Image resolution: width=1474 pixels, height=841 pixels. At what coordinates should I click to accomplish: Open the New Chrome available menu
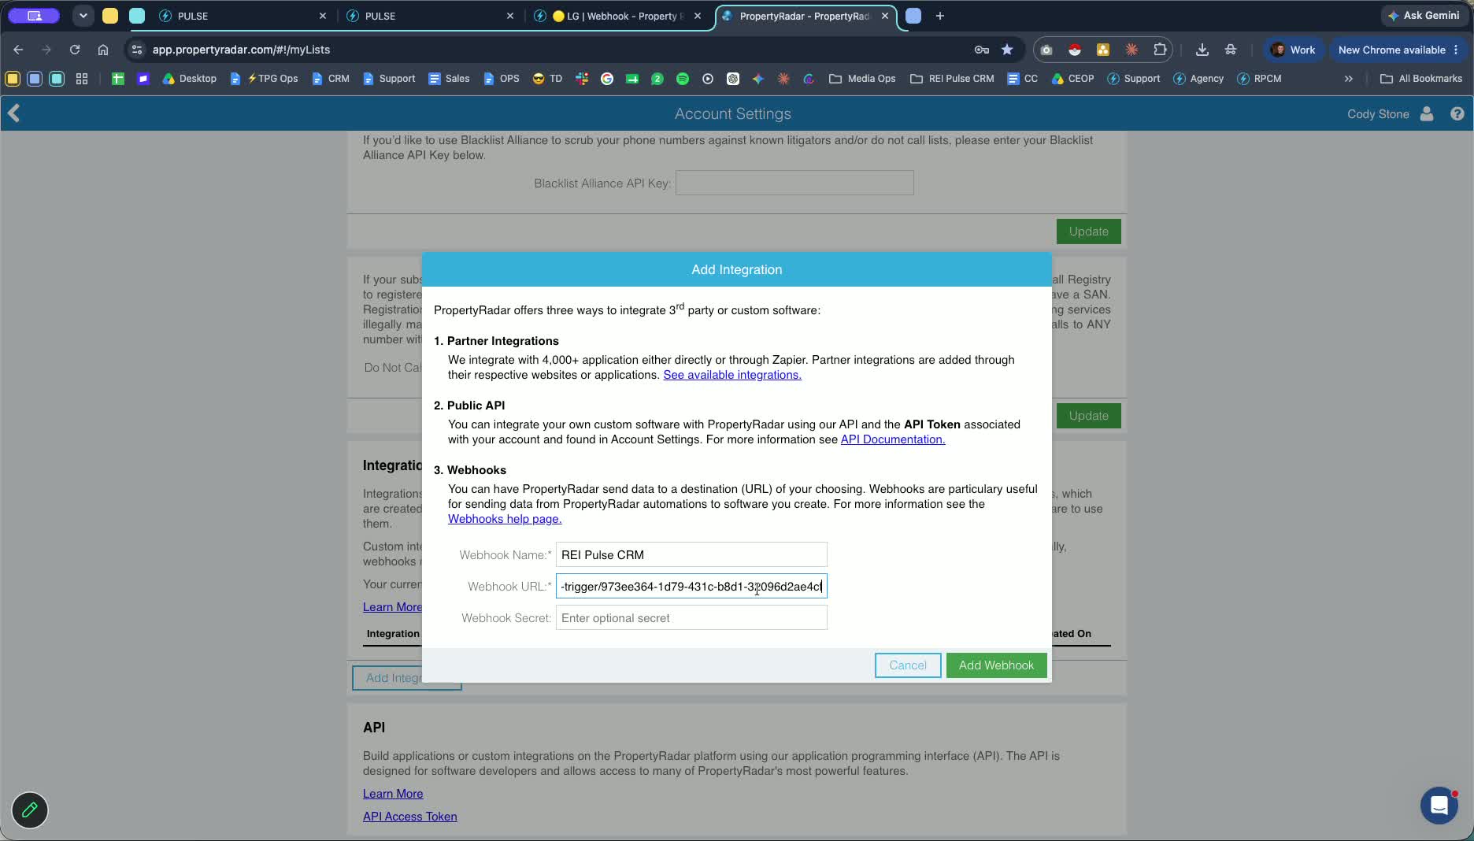click(x=1398, y=50)
